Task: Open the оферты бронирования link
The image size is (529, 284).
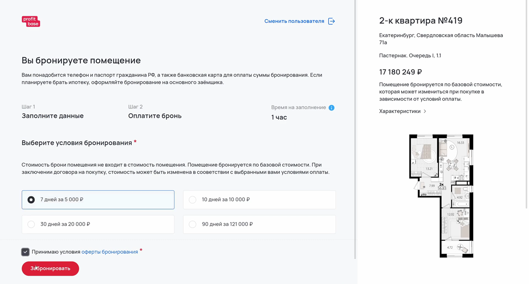Action: 110,252
